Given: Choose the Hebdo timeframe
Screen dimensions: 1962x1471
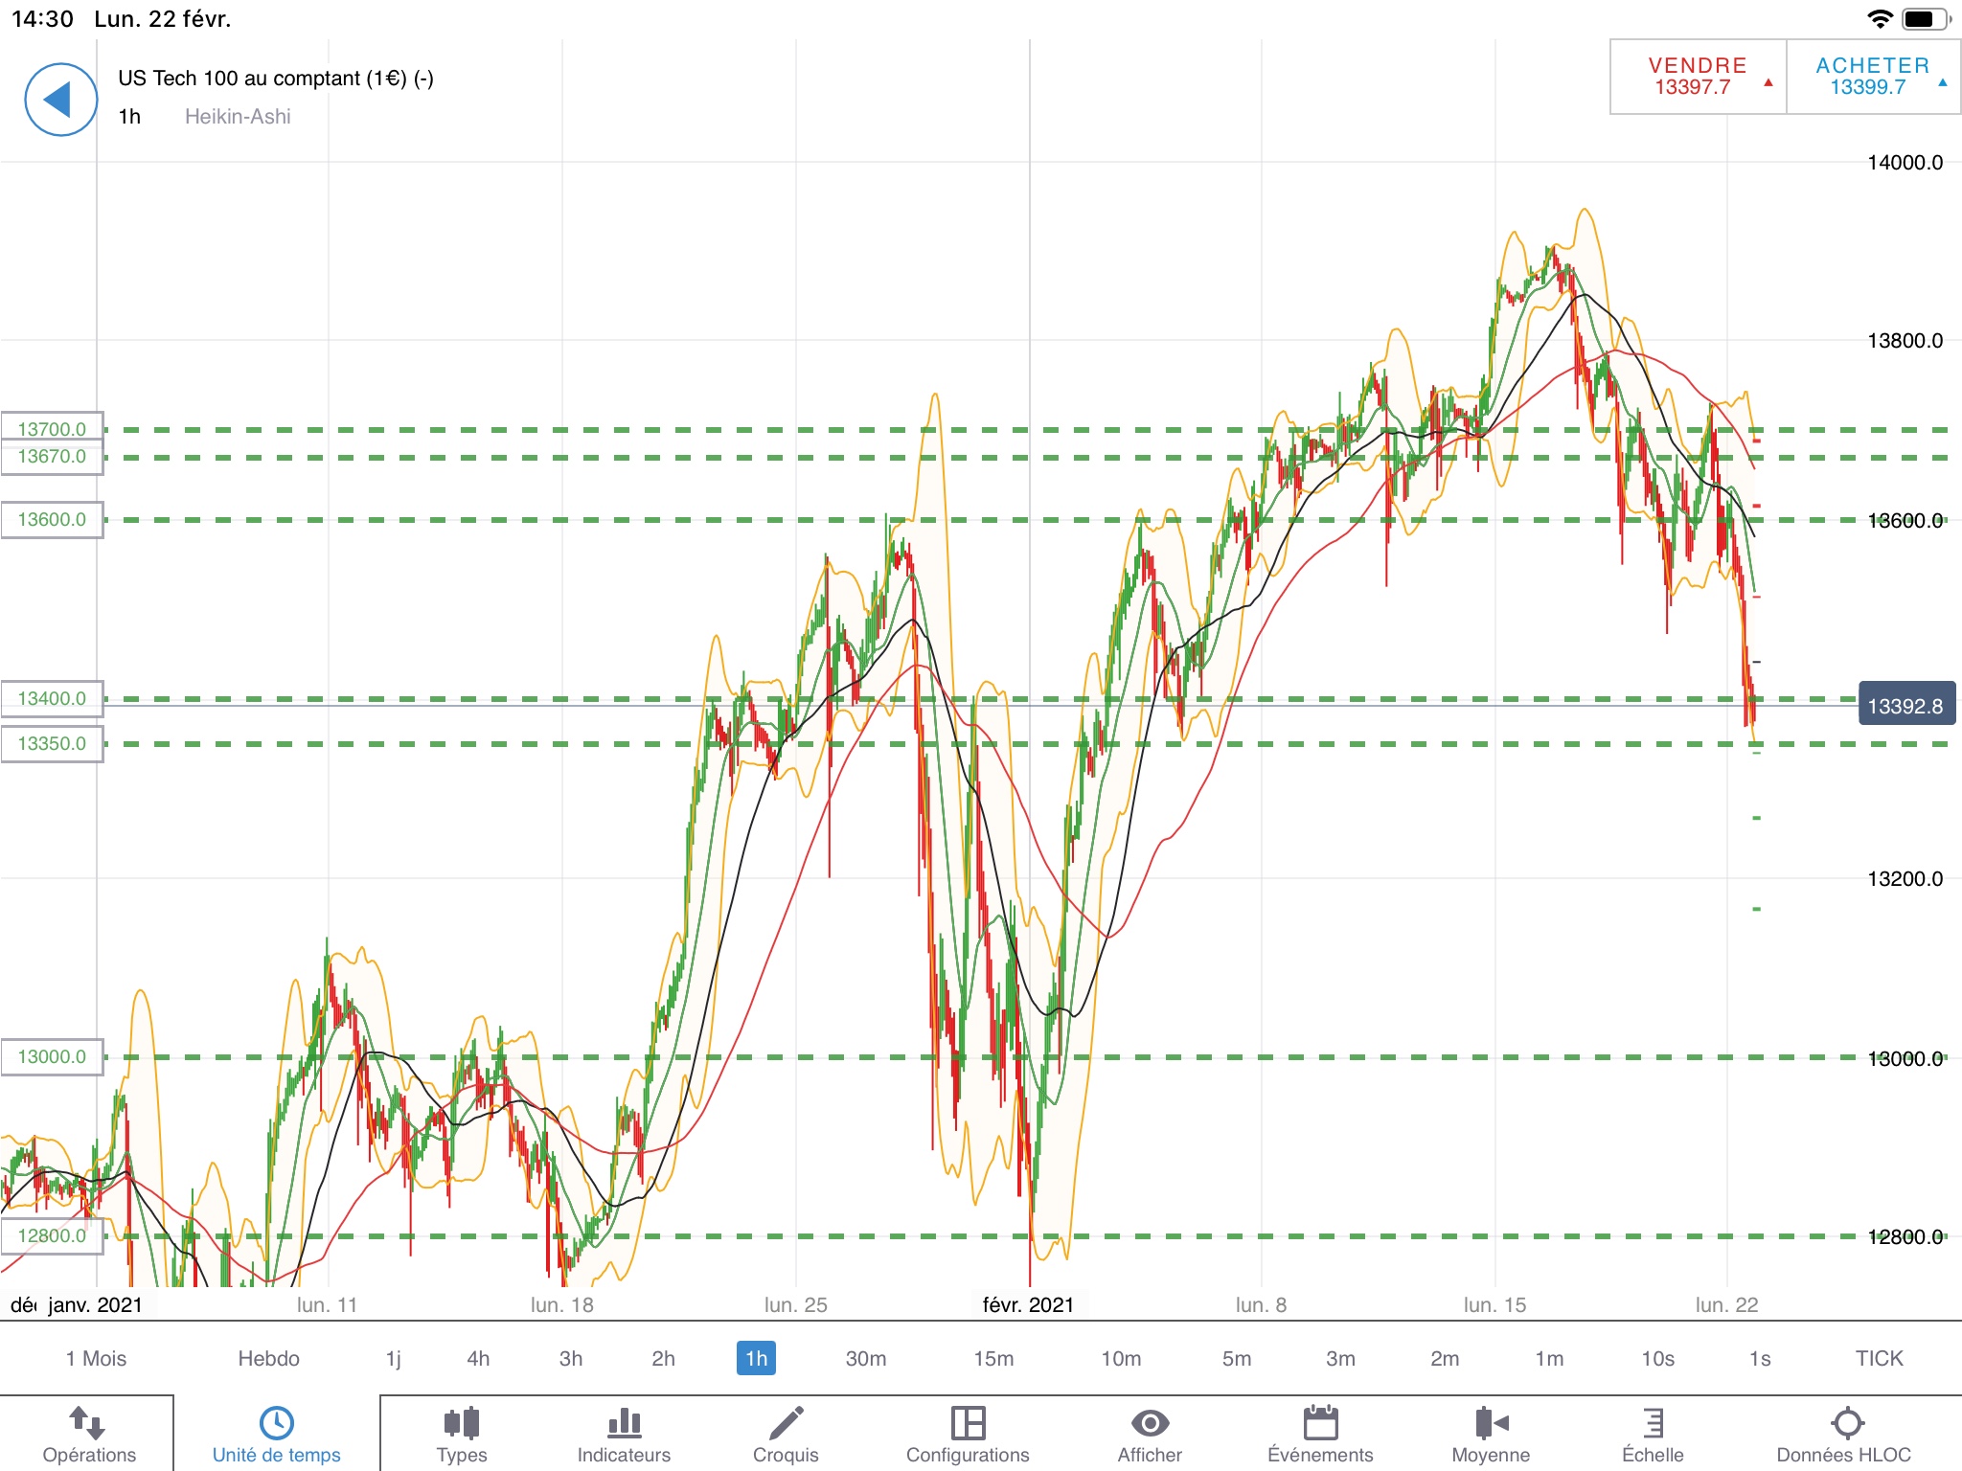Looking at the screenshot, I should coord(268,1358).
